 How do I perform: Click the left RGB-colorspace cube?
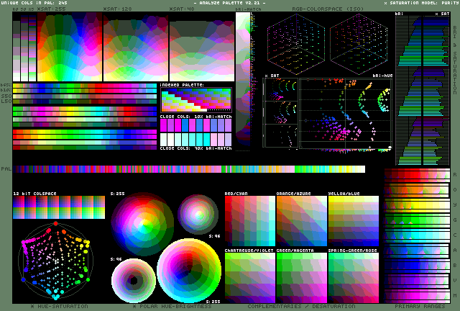[x=296, y=43]
